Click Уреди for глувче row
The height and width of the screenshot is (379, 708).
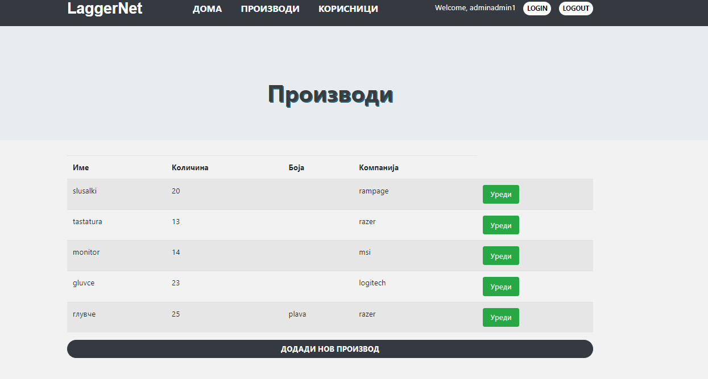[x=500, y=318]
